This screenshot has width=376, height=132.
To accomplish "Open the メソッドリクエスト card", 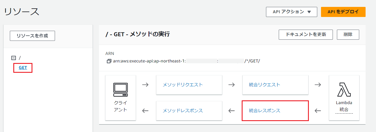I will (x=189, y=85).
